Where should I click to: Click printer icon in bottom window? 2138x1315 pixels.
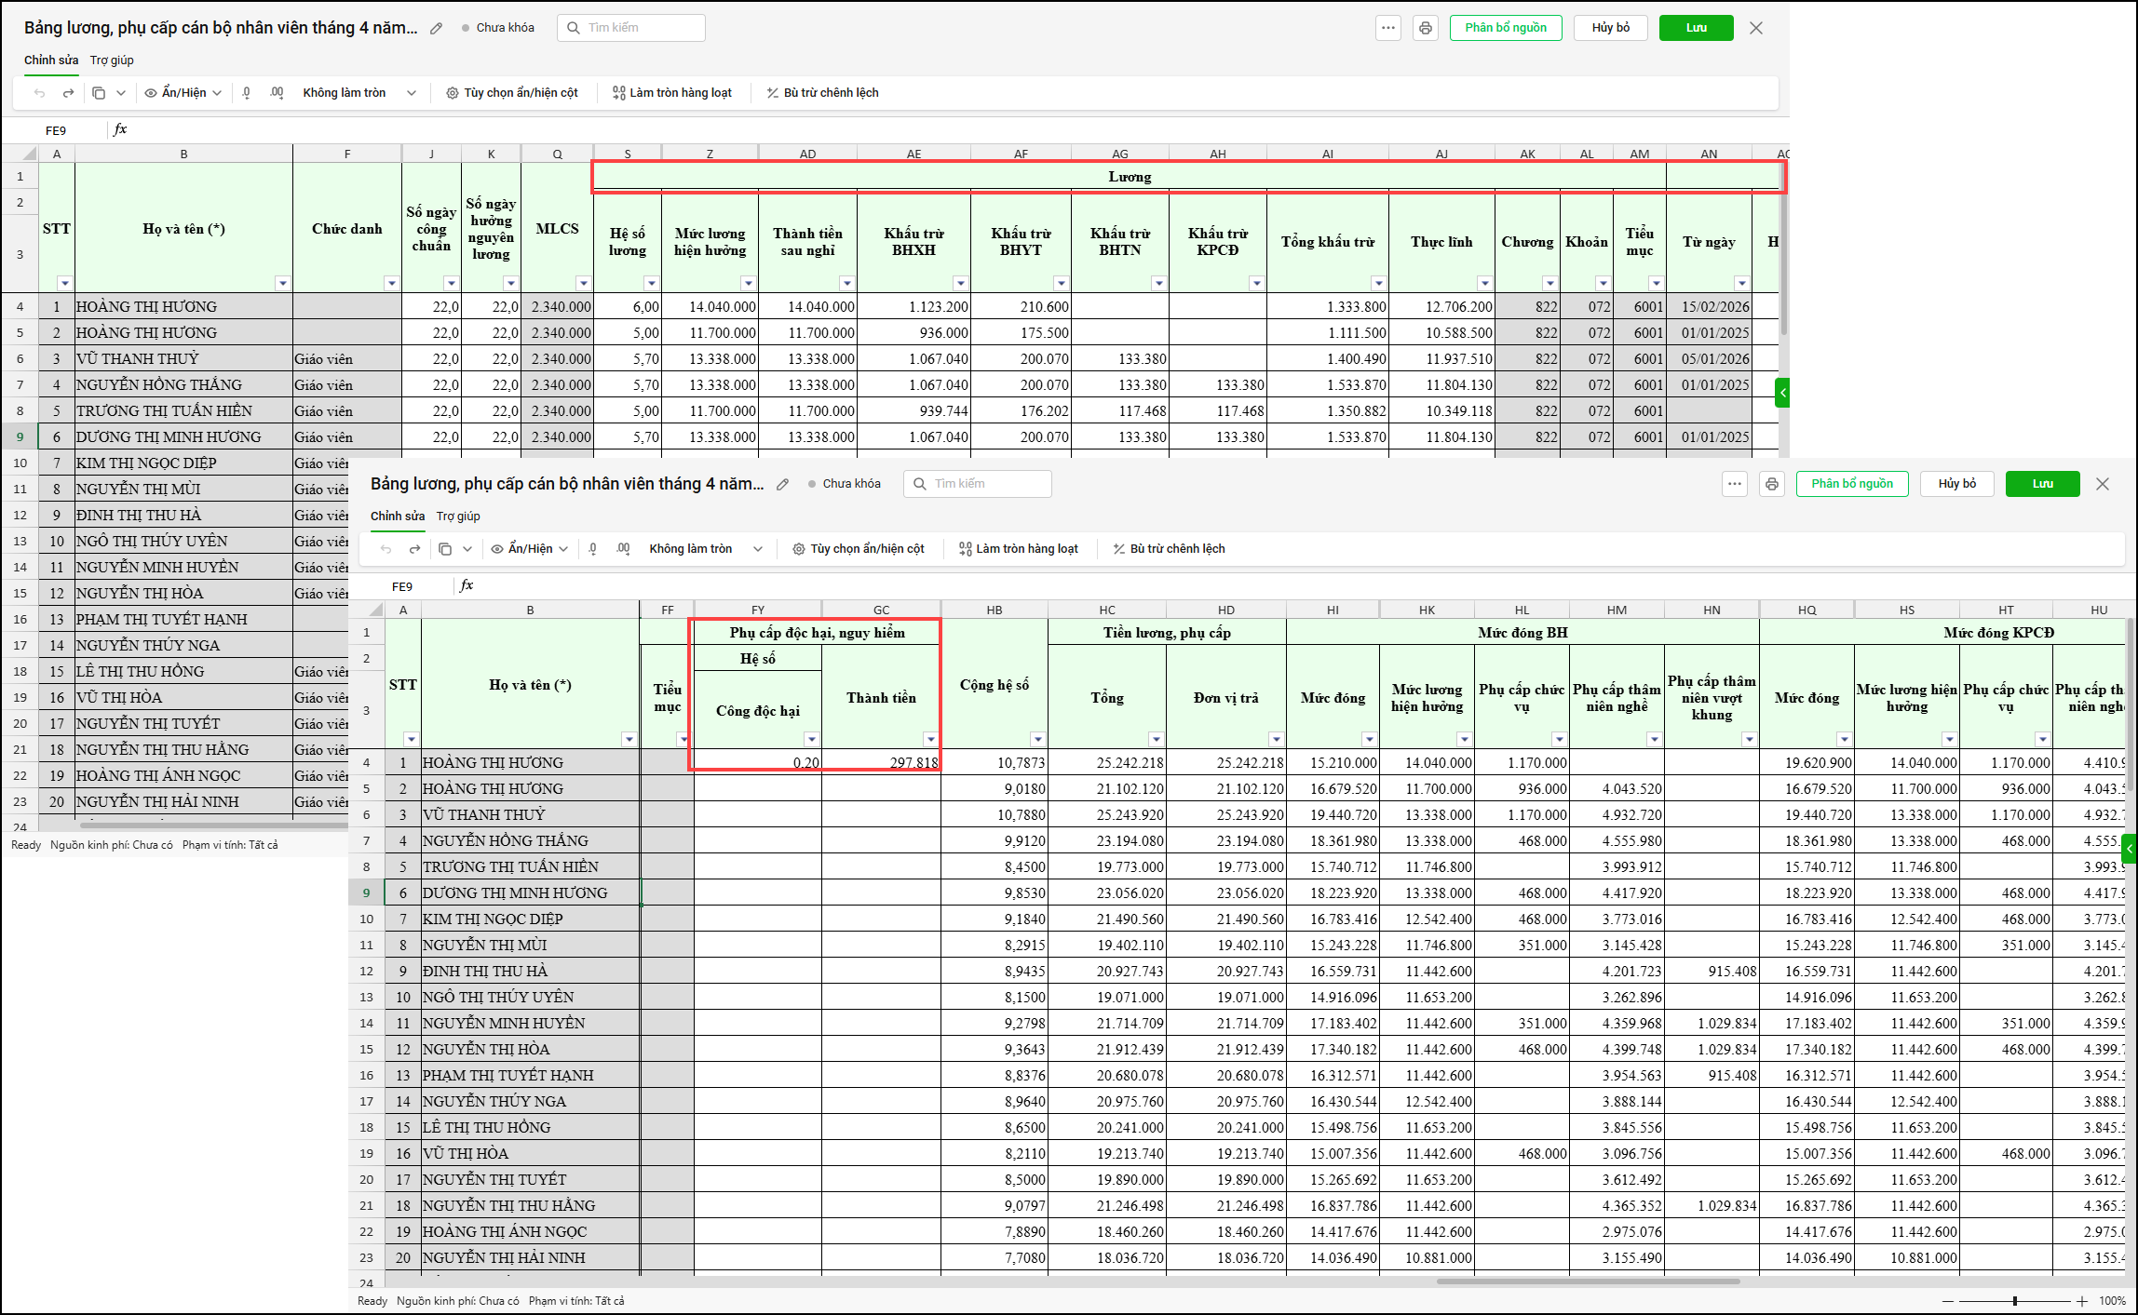[x=1772, y=484]
